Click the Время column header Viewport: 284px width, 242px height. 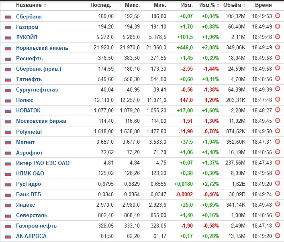pos(264,5)
